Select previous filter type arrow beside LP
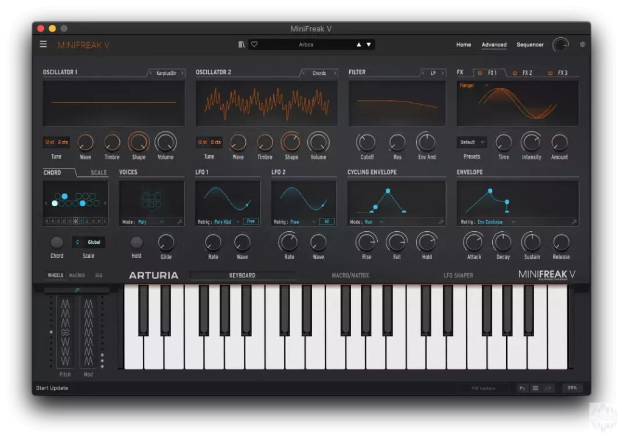Screen dimensions: 623x438 point(423,73)
